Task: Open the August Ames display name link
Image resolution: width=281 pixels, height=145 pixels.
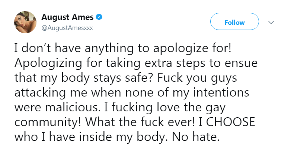Action: [x=67, y=17]
